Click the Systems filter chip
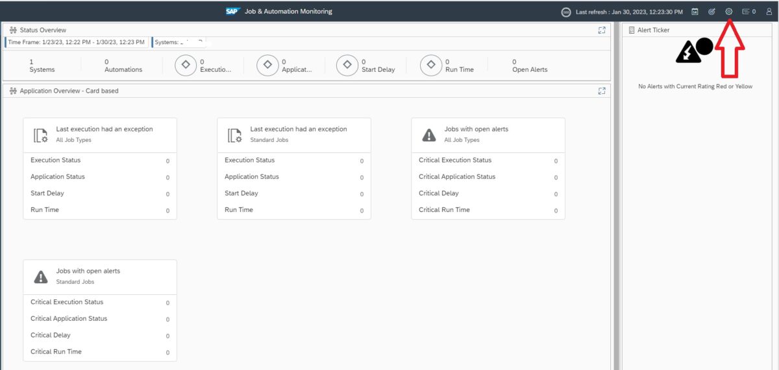This screenshot has height=370, width=779. click(179, 42)
